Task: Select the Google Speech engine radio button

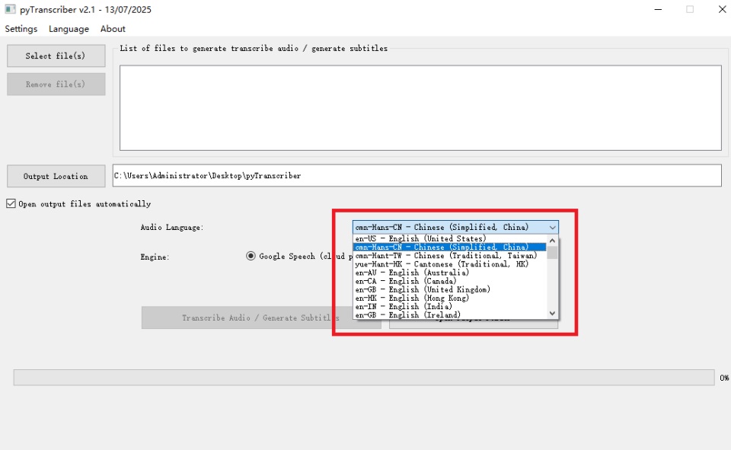Action: click(x=251, y=256)
